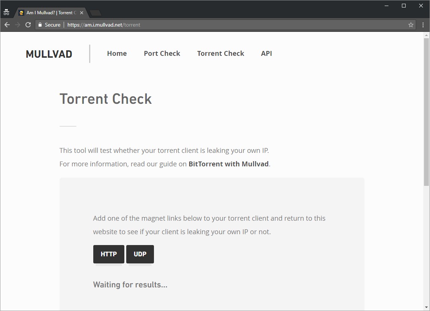
Task: Select the Am I Mullvad tab
Action: (x=51, y=13)
